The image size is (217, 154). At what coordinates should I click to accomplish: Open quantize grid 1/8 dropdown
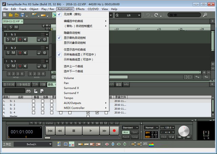pyautogui.click(x=128, y=15)
